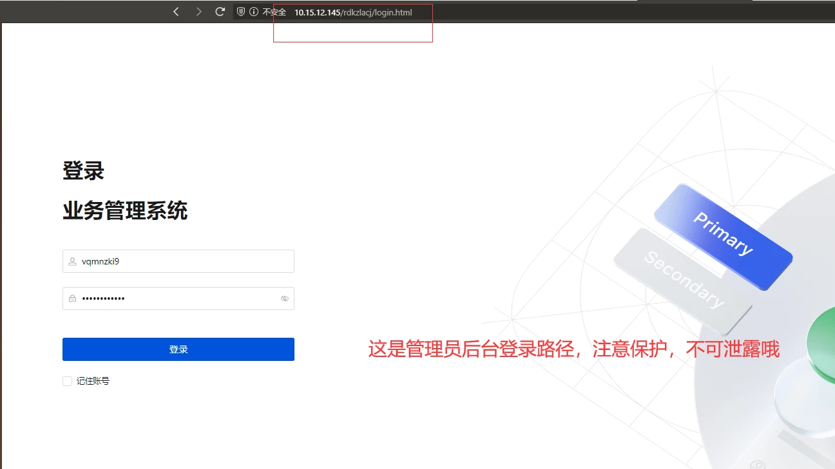Click the site information circle icon
The width and height of the screenshot is (835, 469).
[x=254, y=12]
